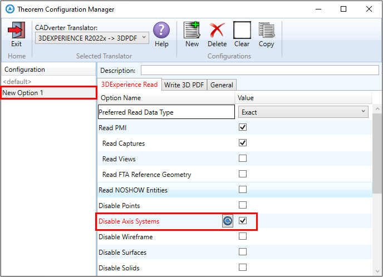Select the Read FTA Reference Geometry label
Screen dimensions: 383x277
click(x=147, y=175)
